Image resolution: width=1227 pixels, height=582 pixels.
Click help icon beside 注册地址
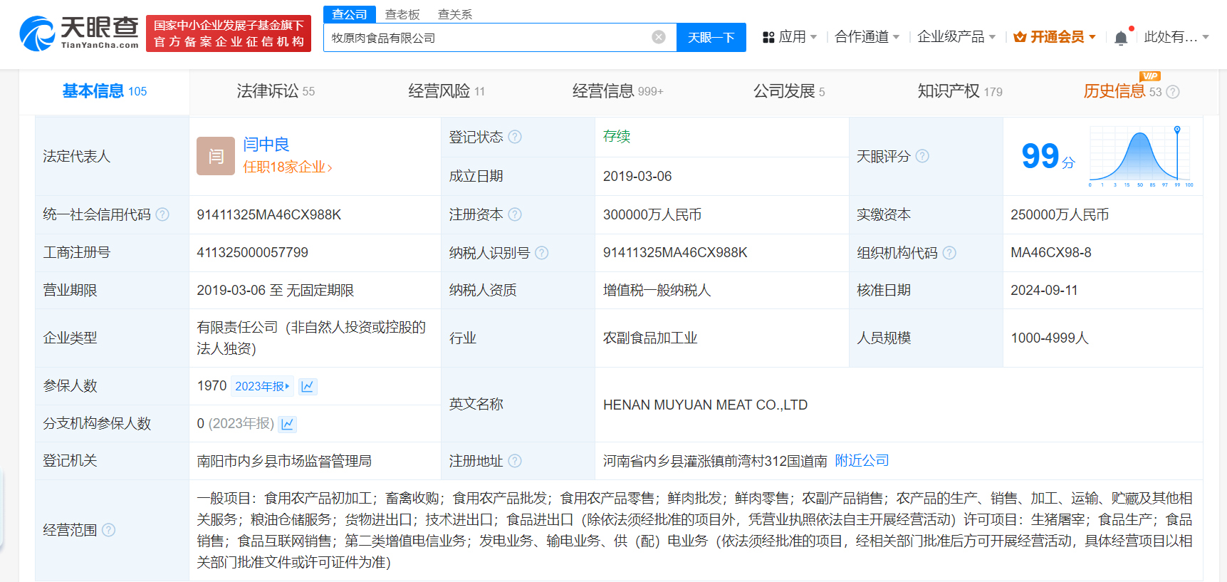click(x=515, y=461)
